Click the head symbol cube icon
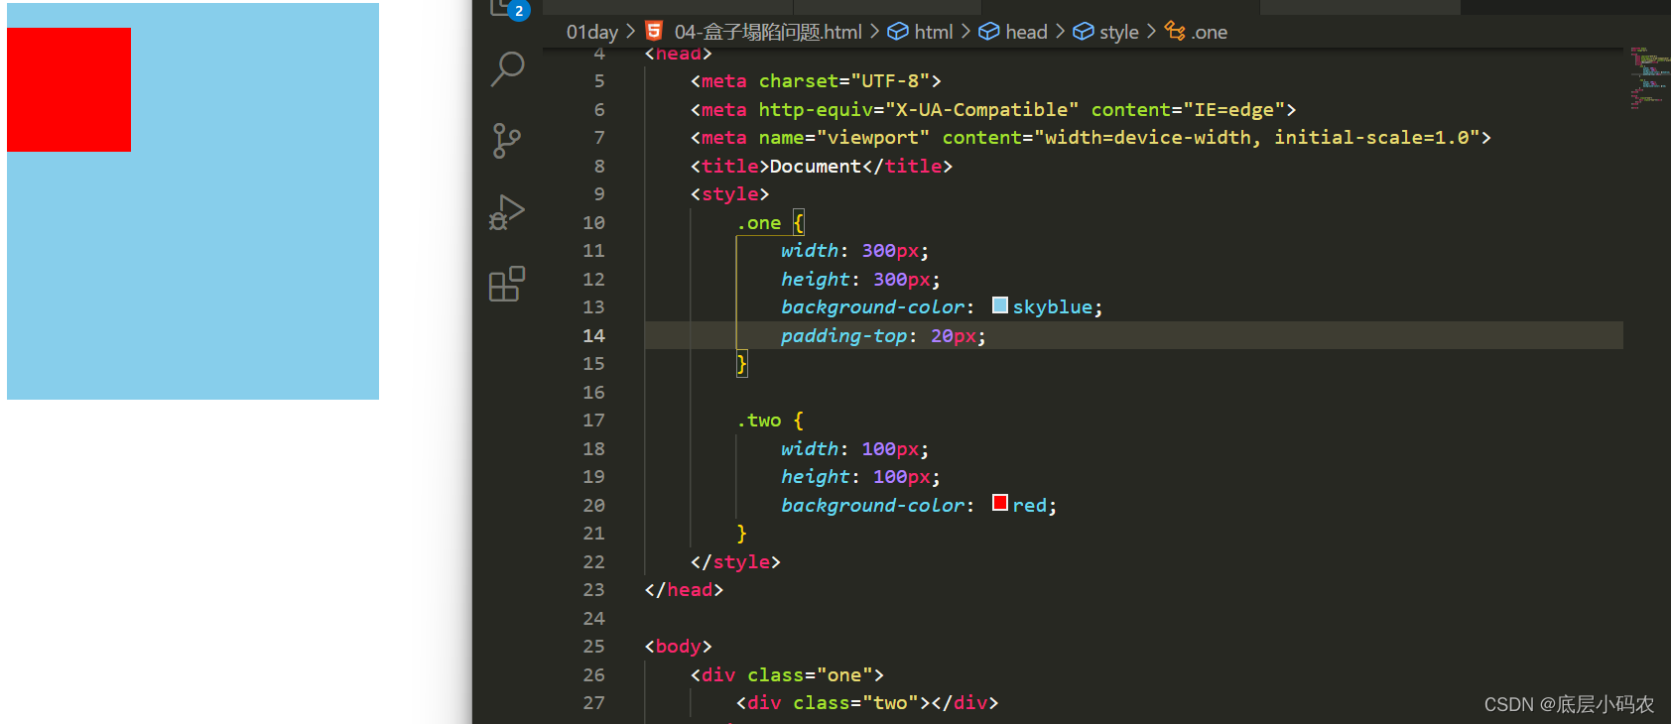The image size is (1671, 724). (x=989, y=32)
